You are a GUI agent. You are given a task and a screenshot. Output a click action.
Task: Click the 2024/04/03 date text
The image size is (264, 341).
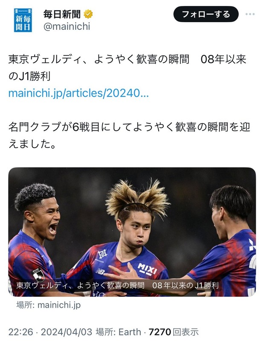click(67, 332)
